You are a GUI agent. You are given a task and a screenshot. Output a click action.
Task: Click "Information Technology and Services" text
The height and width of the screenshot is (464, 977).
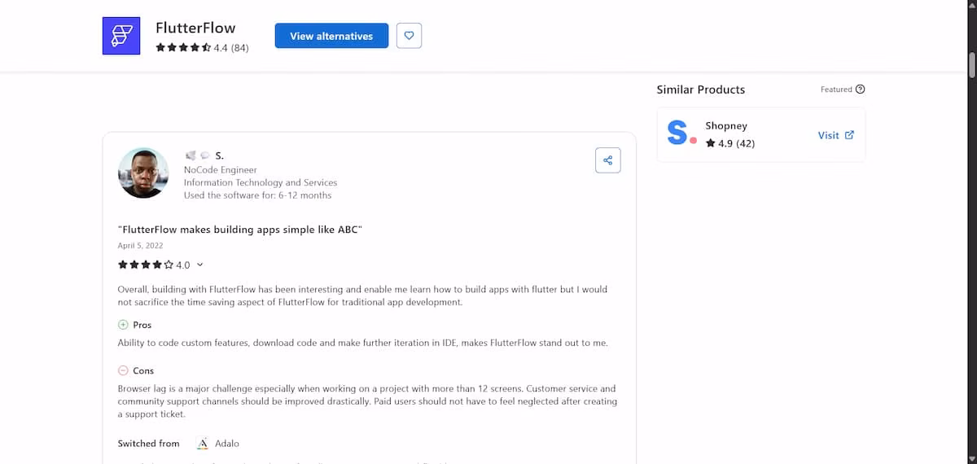click(x=261, y=182)
